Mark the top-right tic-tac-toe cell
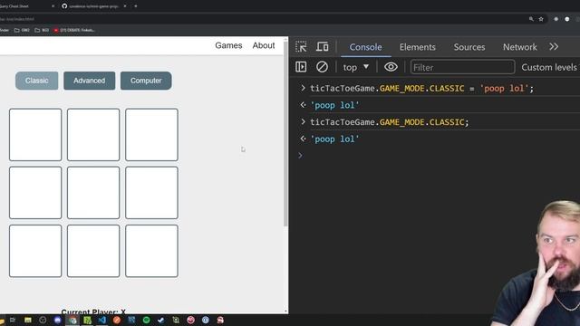 tap(151, 135)
